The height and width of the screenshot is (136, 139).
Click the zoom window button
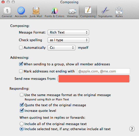coord(13,2)
